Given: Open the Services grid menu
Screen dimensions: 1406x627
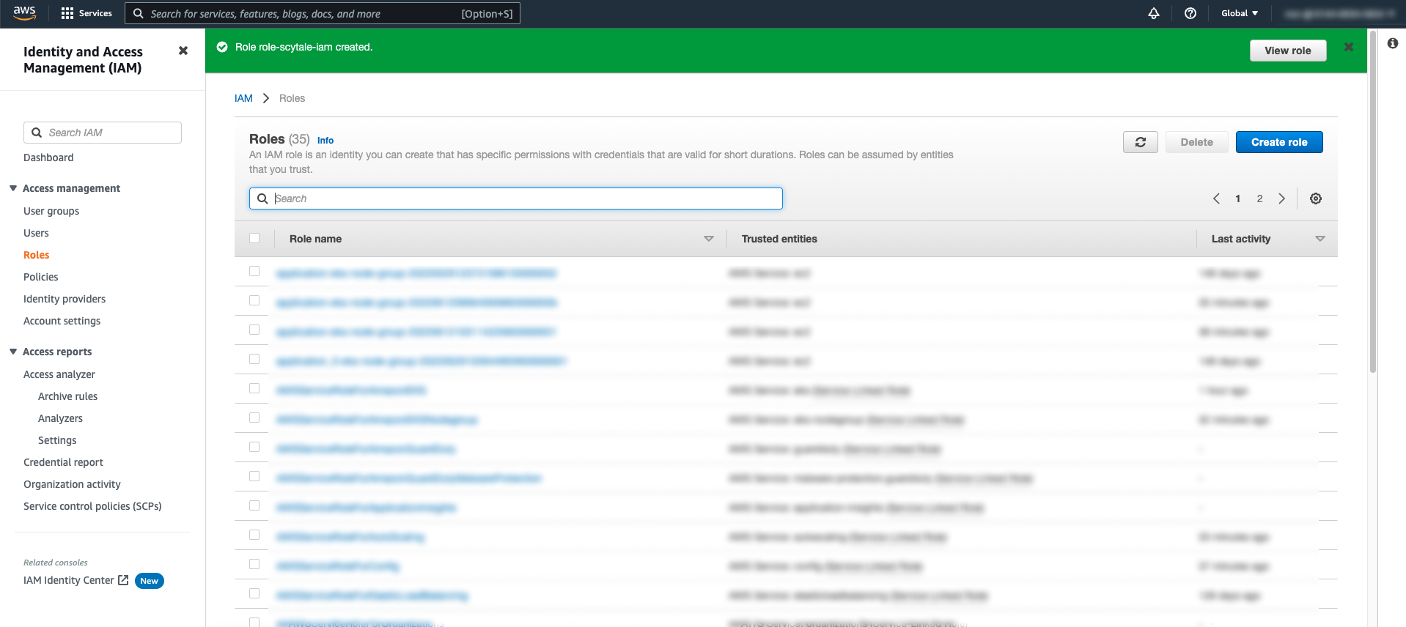Looking at the screenshot, I should coord(87,13).
